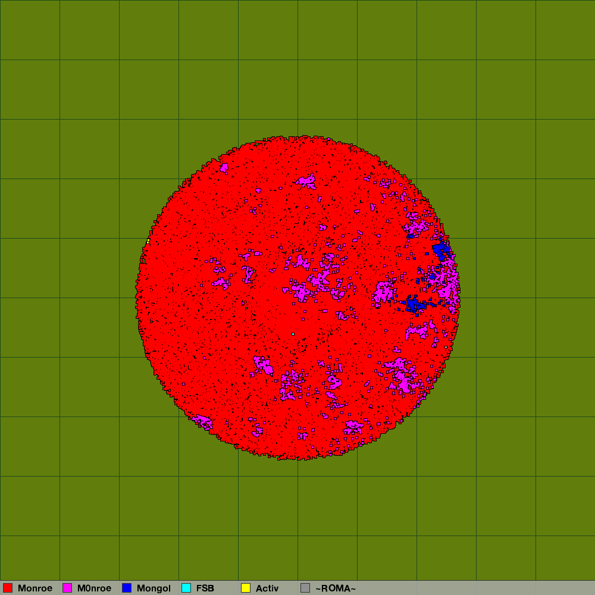Click the blue Mongol legend swatch
This screenshot has height=595, width=595.
point(127,588)
